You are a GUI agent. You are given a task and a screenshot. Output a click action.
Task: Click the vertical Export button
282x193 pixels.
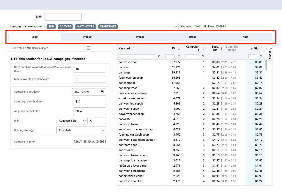270,53
